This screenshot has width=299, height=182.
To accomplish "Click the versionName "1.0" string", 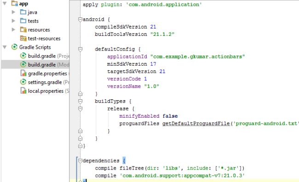I will pyautogui.click(x=152, y=86).
